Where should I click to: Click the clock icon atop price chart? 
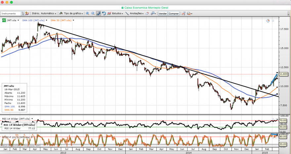[x=268, y=21]
